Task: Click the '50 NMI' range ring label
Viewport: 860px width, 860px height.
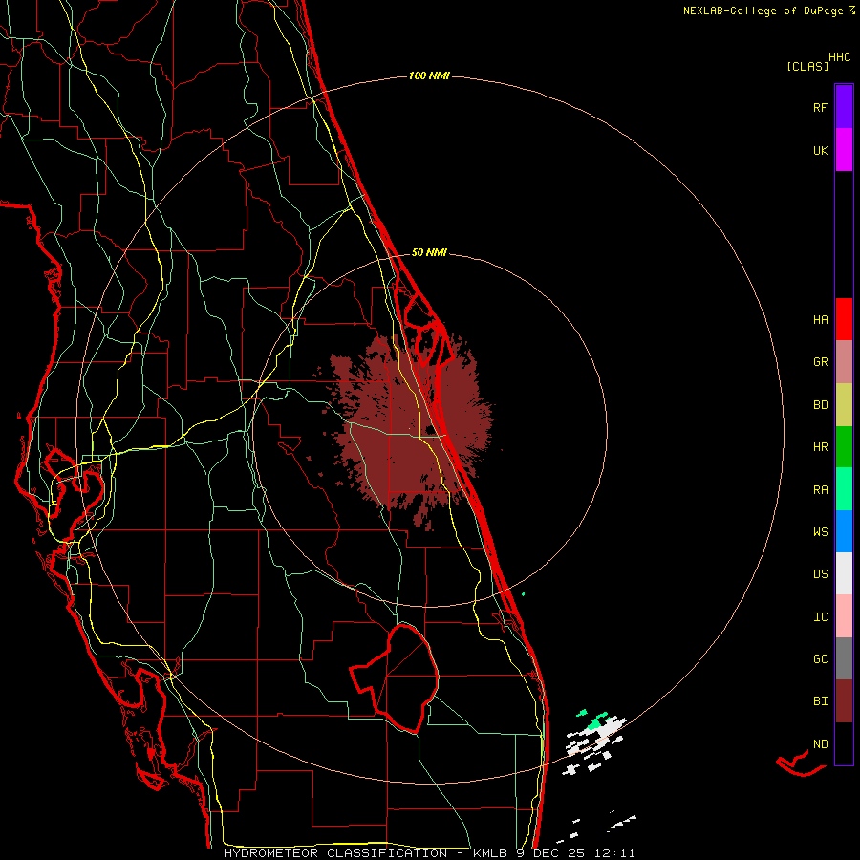Action: [x=429, y=252]
